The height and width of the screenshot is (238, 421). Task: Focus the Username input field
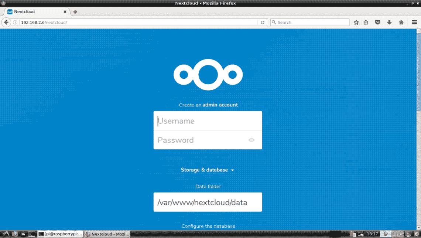[208, 121]
